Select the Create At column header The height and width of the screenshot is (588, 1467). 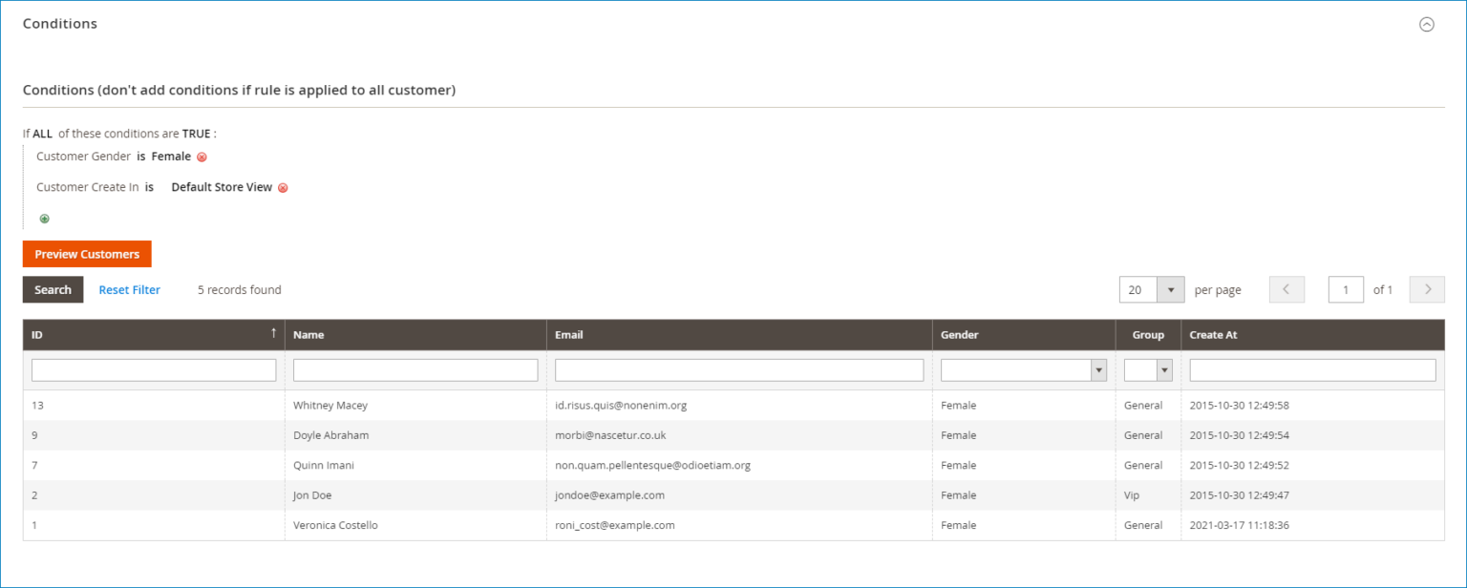coord(1213,335)
